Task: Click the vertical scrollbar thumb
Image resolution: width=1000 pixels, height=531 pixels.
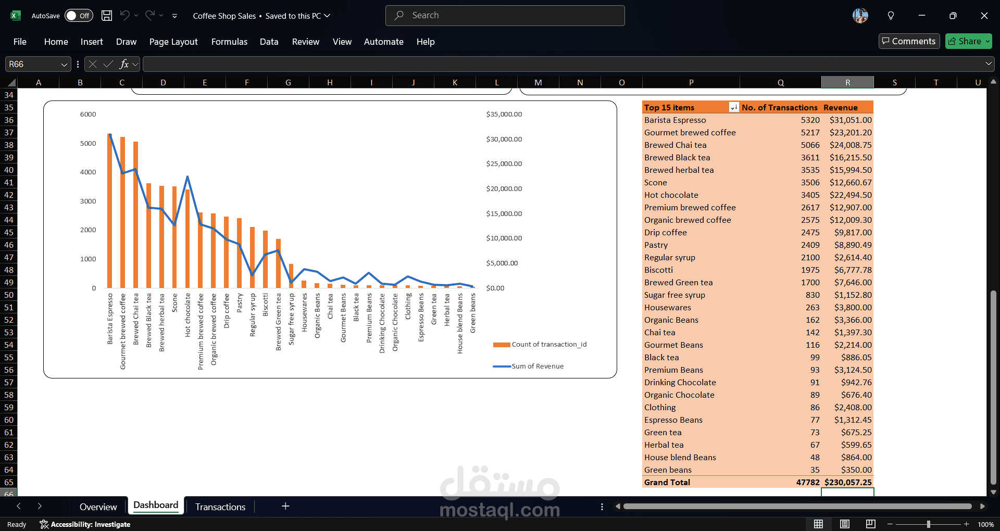Action: click(993, 388)
